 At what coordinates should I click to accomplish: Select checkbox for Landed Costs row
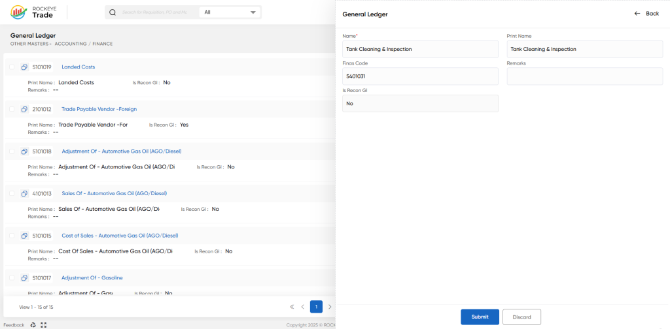click(x=12, y=67)
